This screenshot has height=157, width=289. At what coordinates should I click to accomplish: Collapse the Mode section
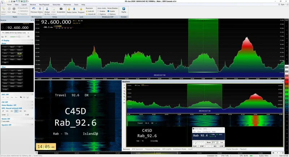[17, 43]
